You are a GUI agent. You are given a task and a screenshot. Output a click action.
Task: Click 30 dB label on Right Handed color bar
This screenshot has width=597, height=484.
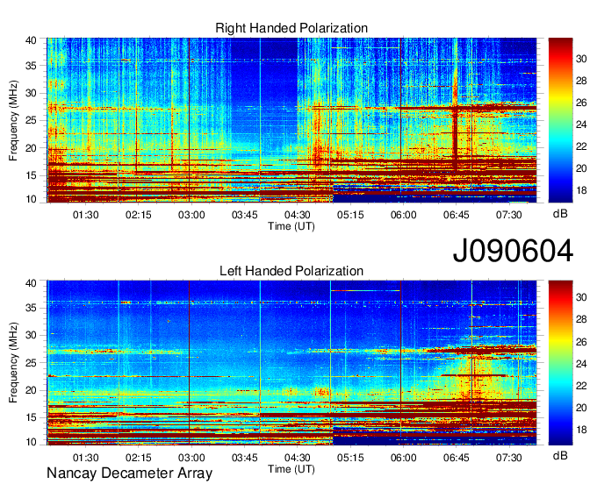(x=581, y=59)
